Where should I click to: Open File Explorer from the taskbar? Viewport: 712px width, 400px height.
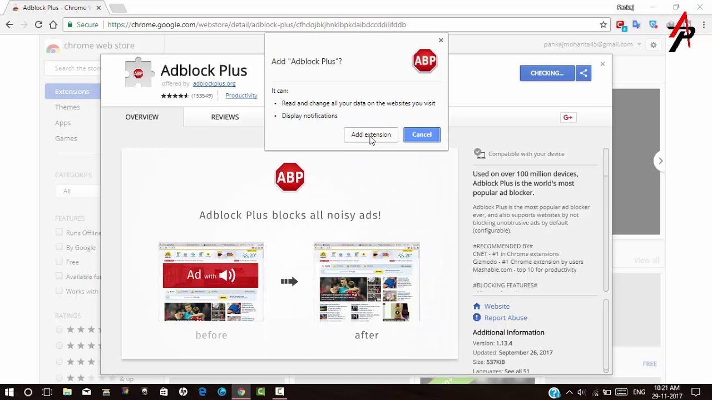(67, 392)
